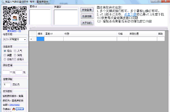170x112 pixels.
Task: Click the QQ penguin icon beside 作者QQ
Action: (x=14, y=109)
